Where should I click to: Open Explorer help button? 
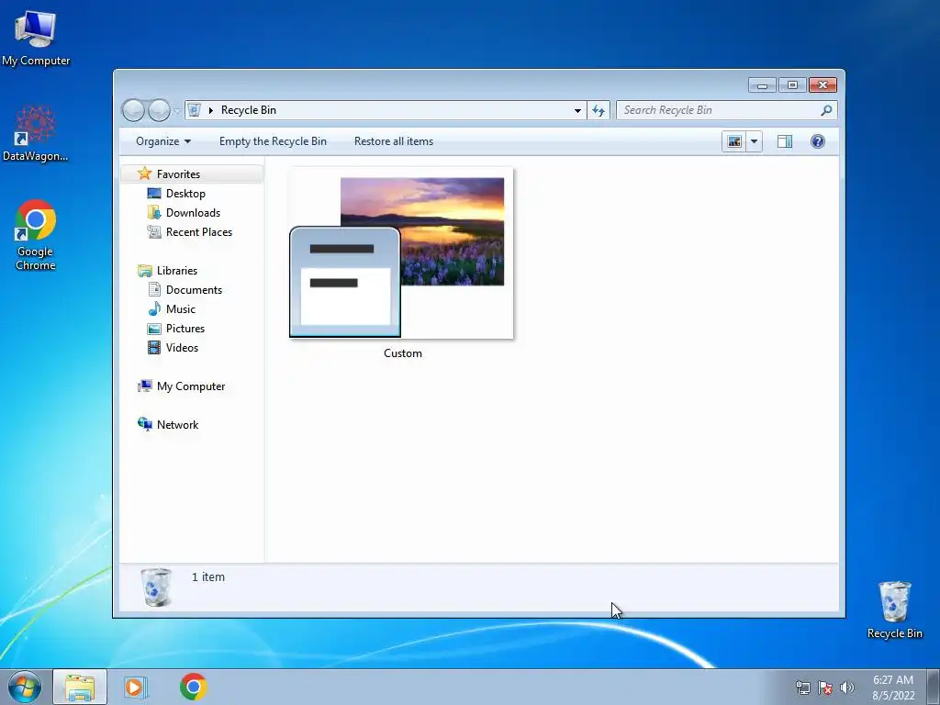coord(818,141)
